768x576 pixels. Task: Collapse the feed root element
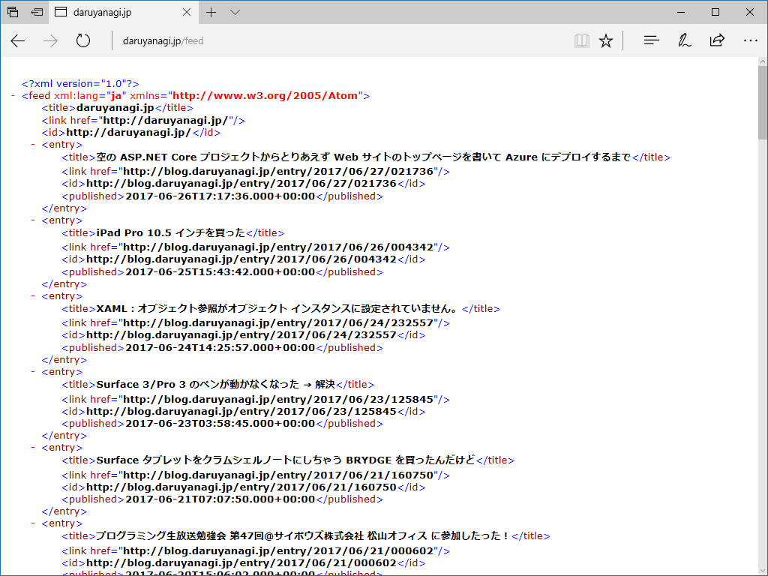coord(13,95)
